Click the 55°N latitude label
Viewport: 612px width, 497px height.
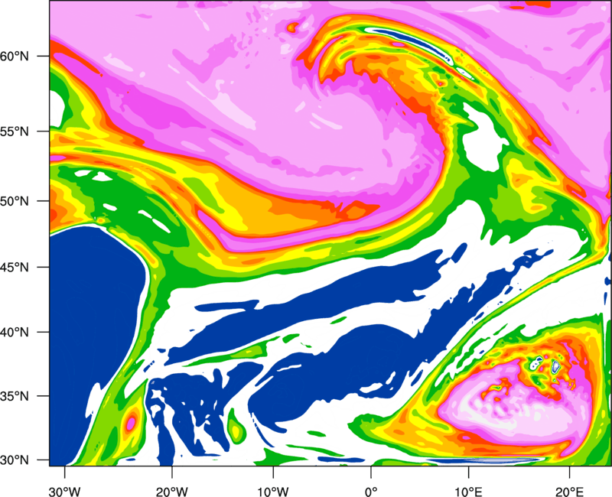[x=15, y=132]
